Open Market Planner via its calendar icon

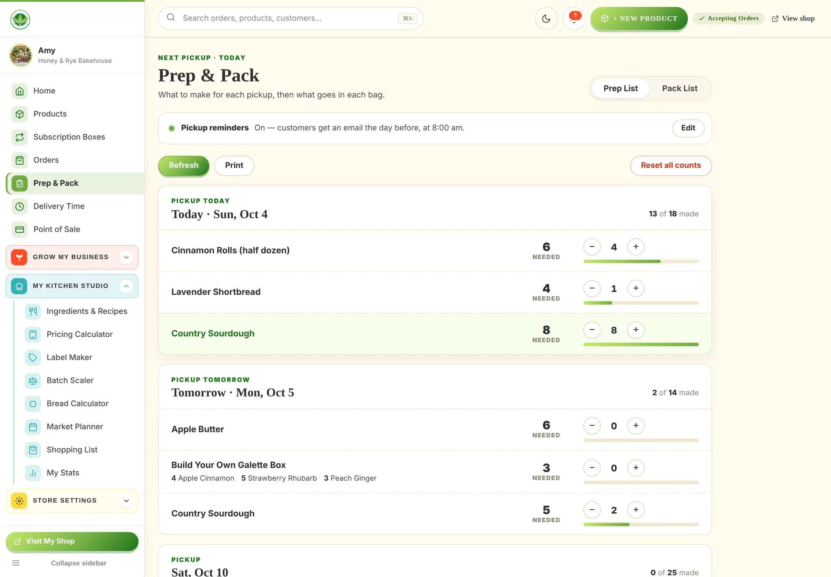[33, 427]
